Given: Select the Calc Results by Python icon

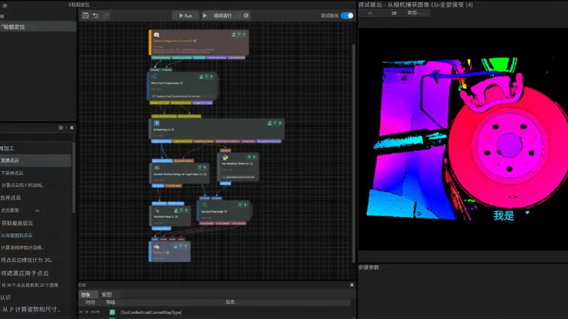Looking at the screenshot, I should pos(225,158).
